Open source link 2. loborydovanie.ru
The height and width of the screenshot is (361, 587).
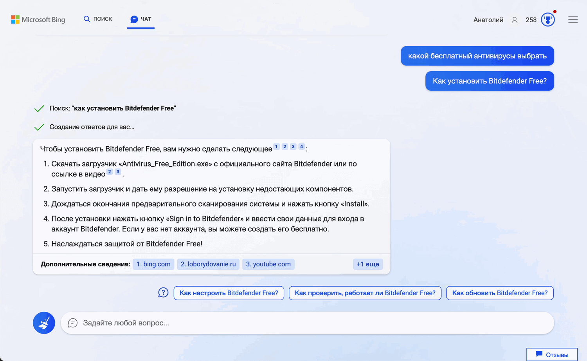[x=208, y=264]
